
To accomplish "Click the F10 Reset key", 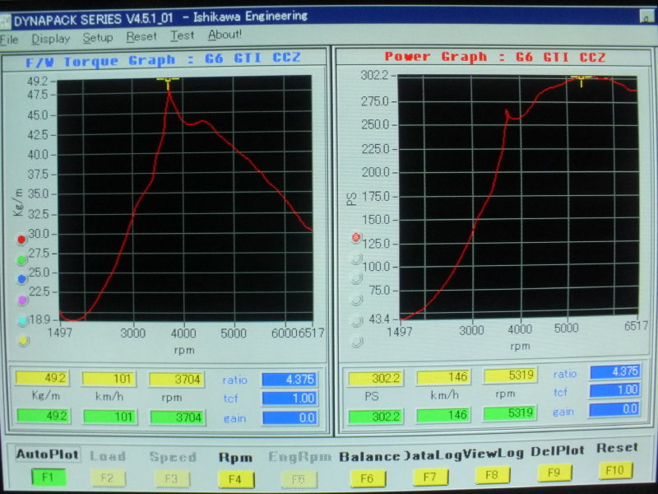I will tap(614, 470).
